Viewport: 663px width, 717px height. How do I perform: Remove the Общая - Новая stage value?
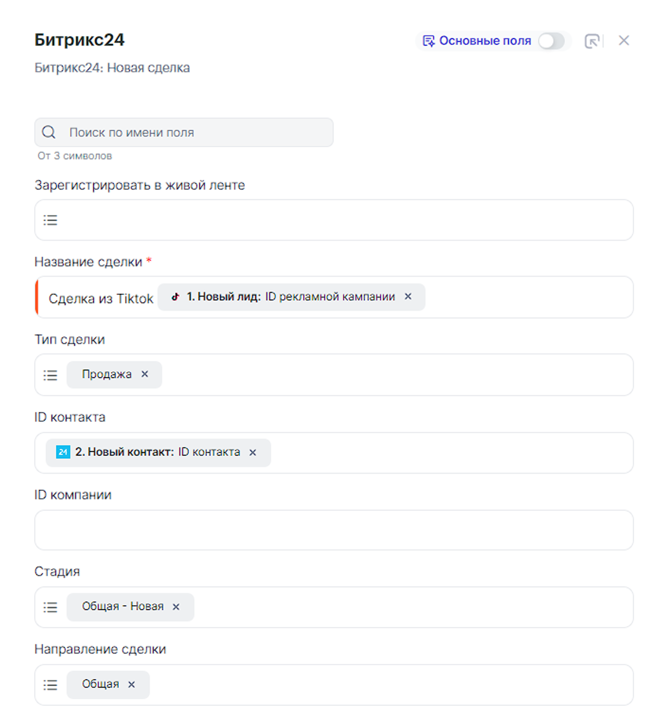(x=176, y=607)
